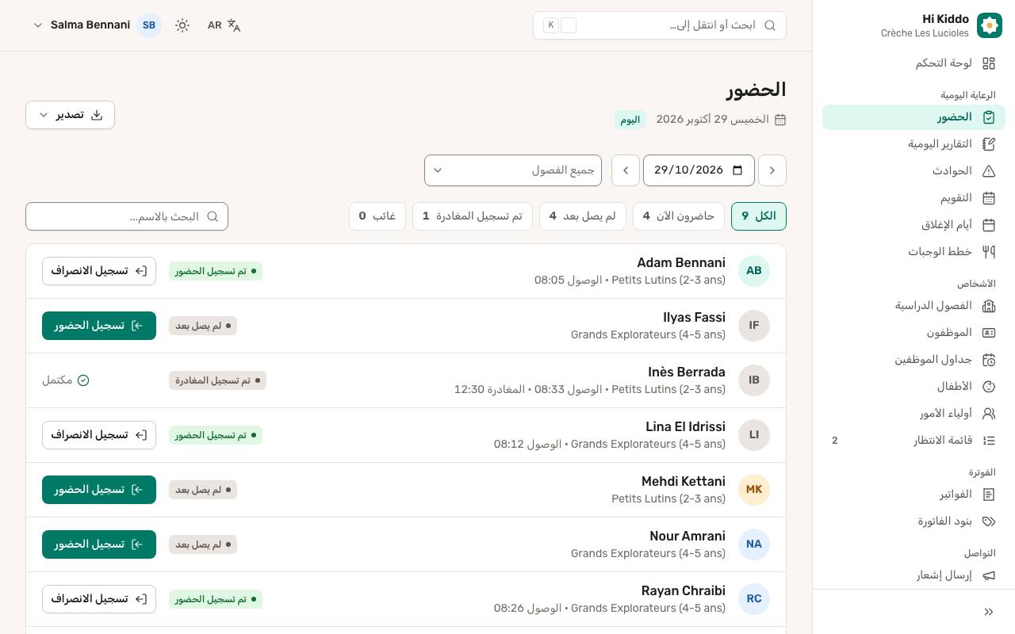1015x634 pixels.
Task: Open التقارير اليومية in the sidebar
Action: 913,144
